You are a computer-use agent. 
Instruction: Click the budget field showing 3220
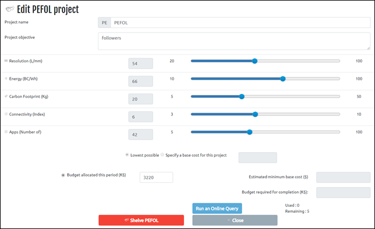coord(156,177)
